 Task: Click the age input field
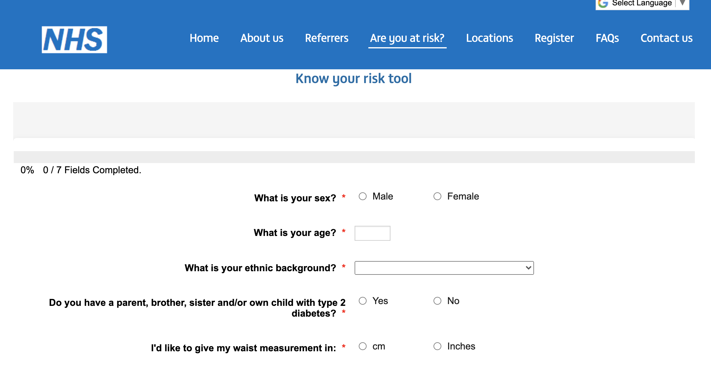pyautogui.click(x=372, y=233)
